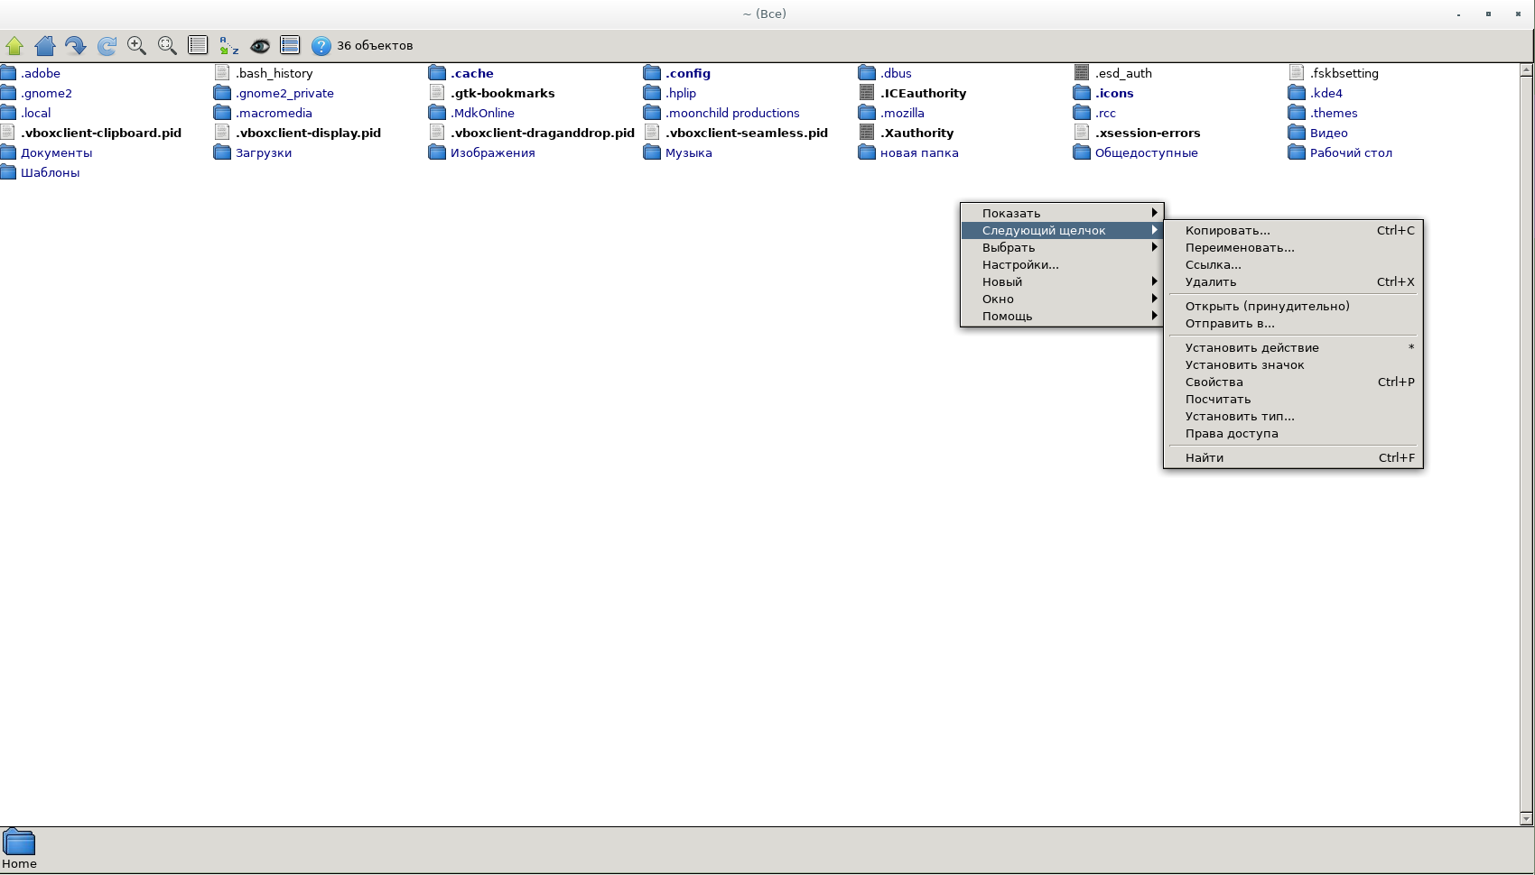Click the scrollbar up arrow

coord(1527,69)
